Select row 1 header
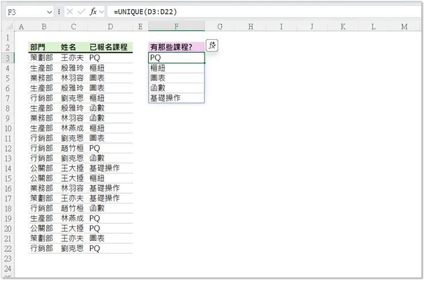This screenshot has height=281, width=425. click(7, 37)
